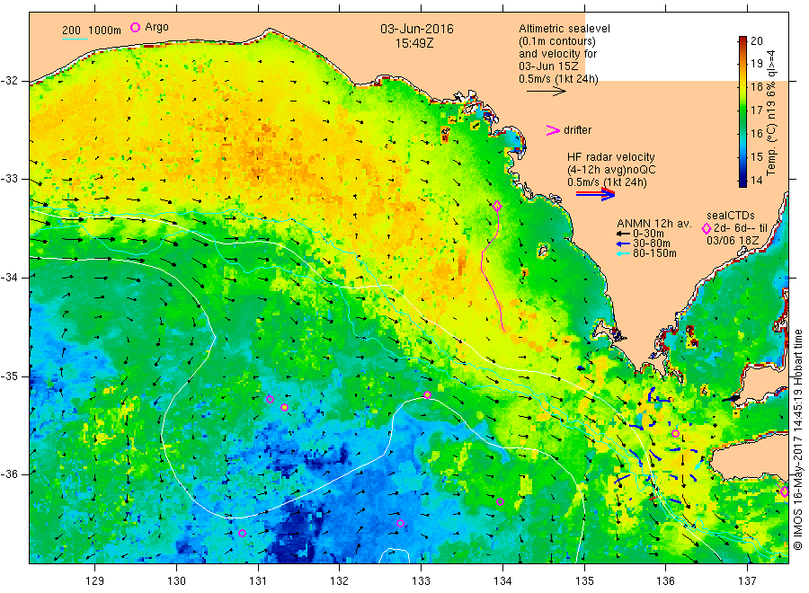809x593 pixels.
Task: Click the longitude label 137
Action: click(747, 581)
